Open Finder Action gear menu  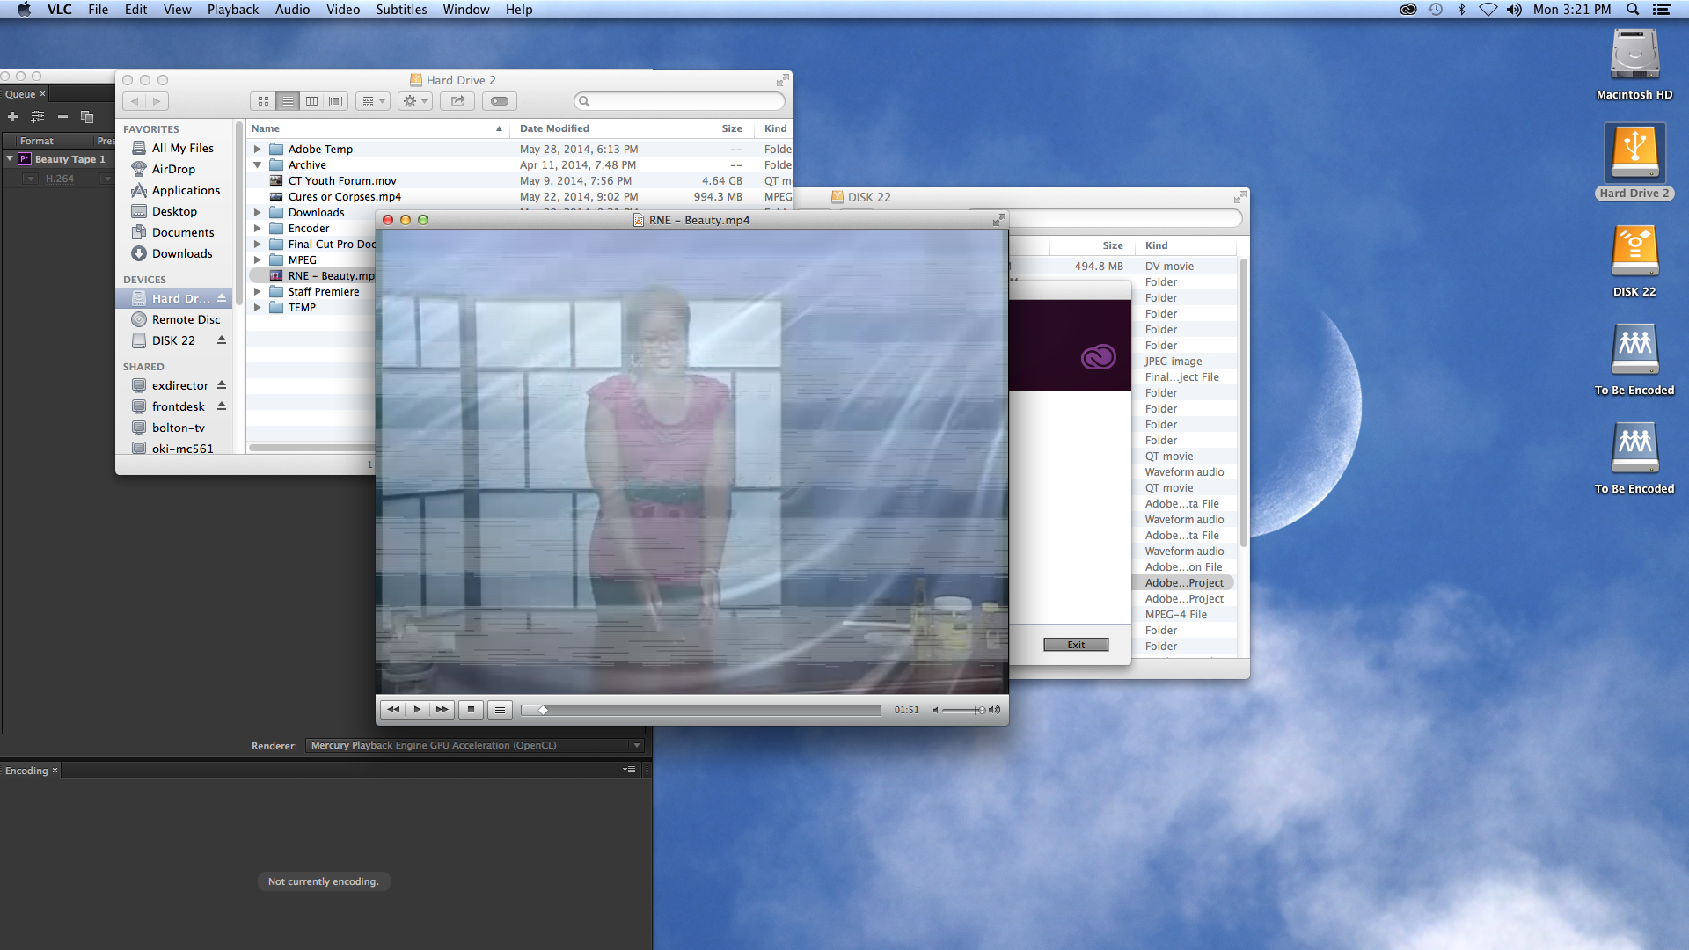(x=414, y=101)
